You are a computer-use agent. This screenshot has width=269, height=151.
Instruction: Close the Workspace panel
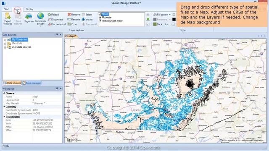tap(61, 89)
